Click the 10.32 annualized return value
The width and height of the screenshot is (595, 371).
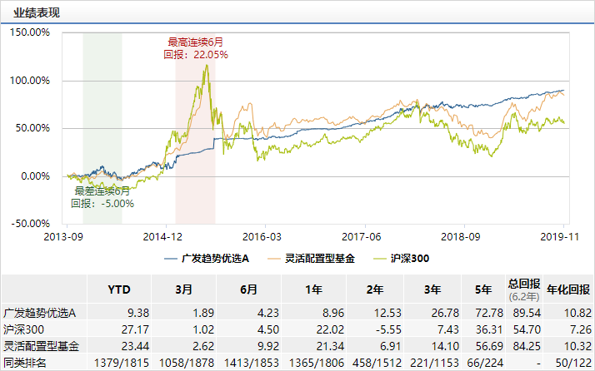577,346
